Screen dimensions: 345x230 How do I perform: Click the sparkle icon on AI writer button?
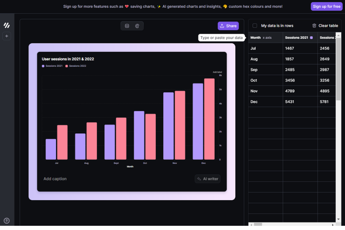199,179
